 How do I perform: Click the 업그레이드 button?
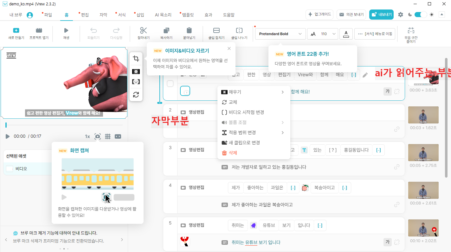[x=320, y=15]
